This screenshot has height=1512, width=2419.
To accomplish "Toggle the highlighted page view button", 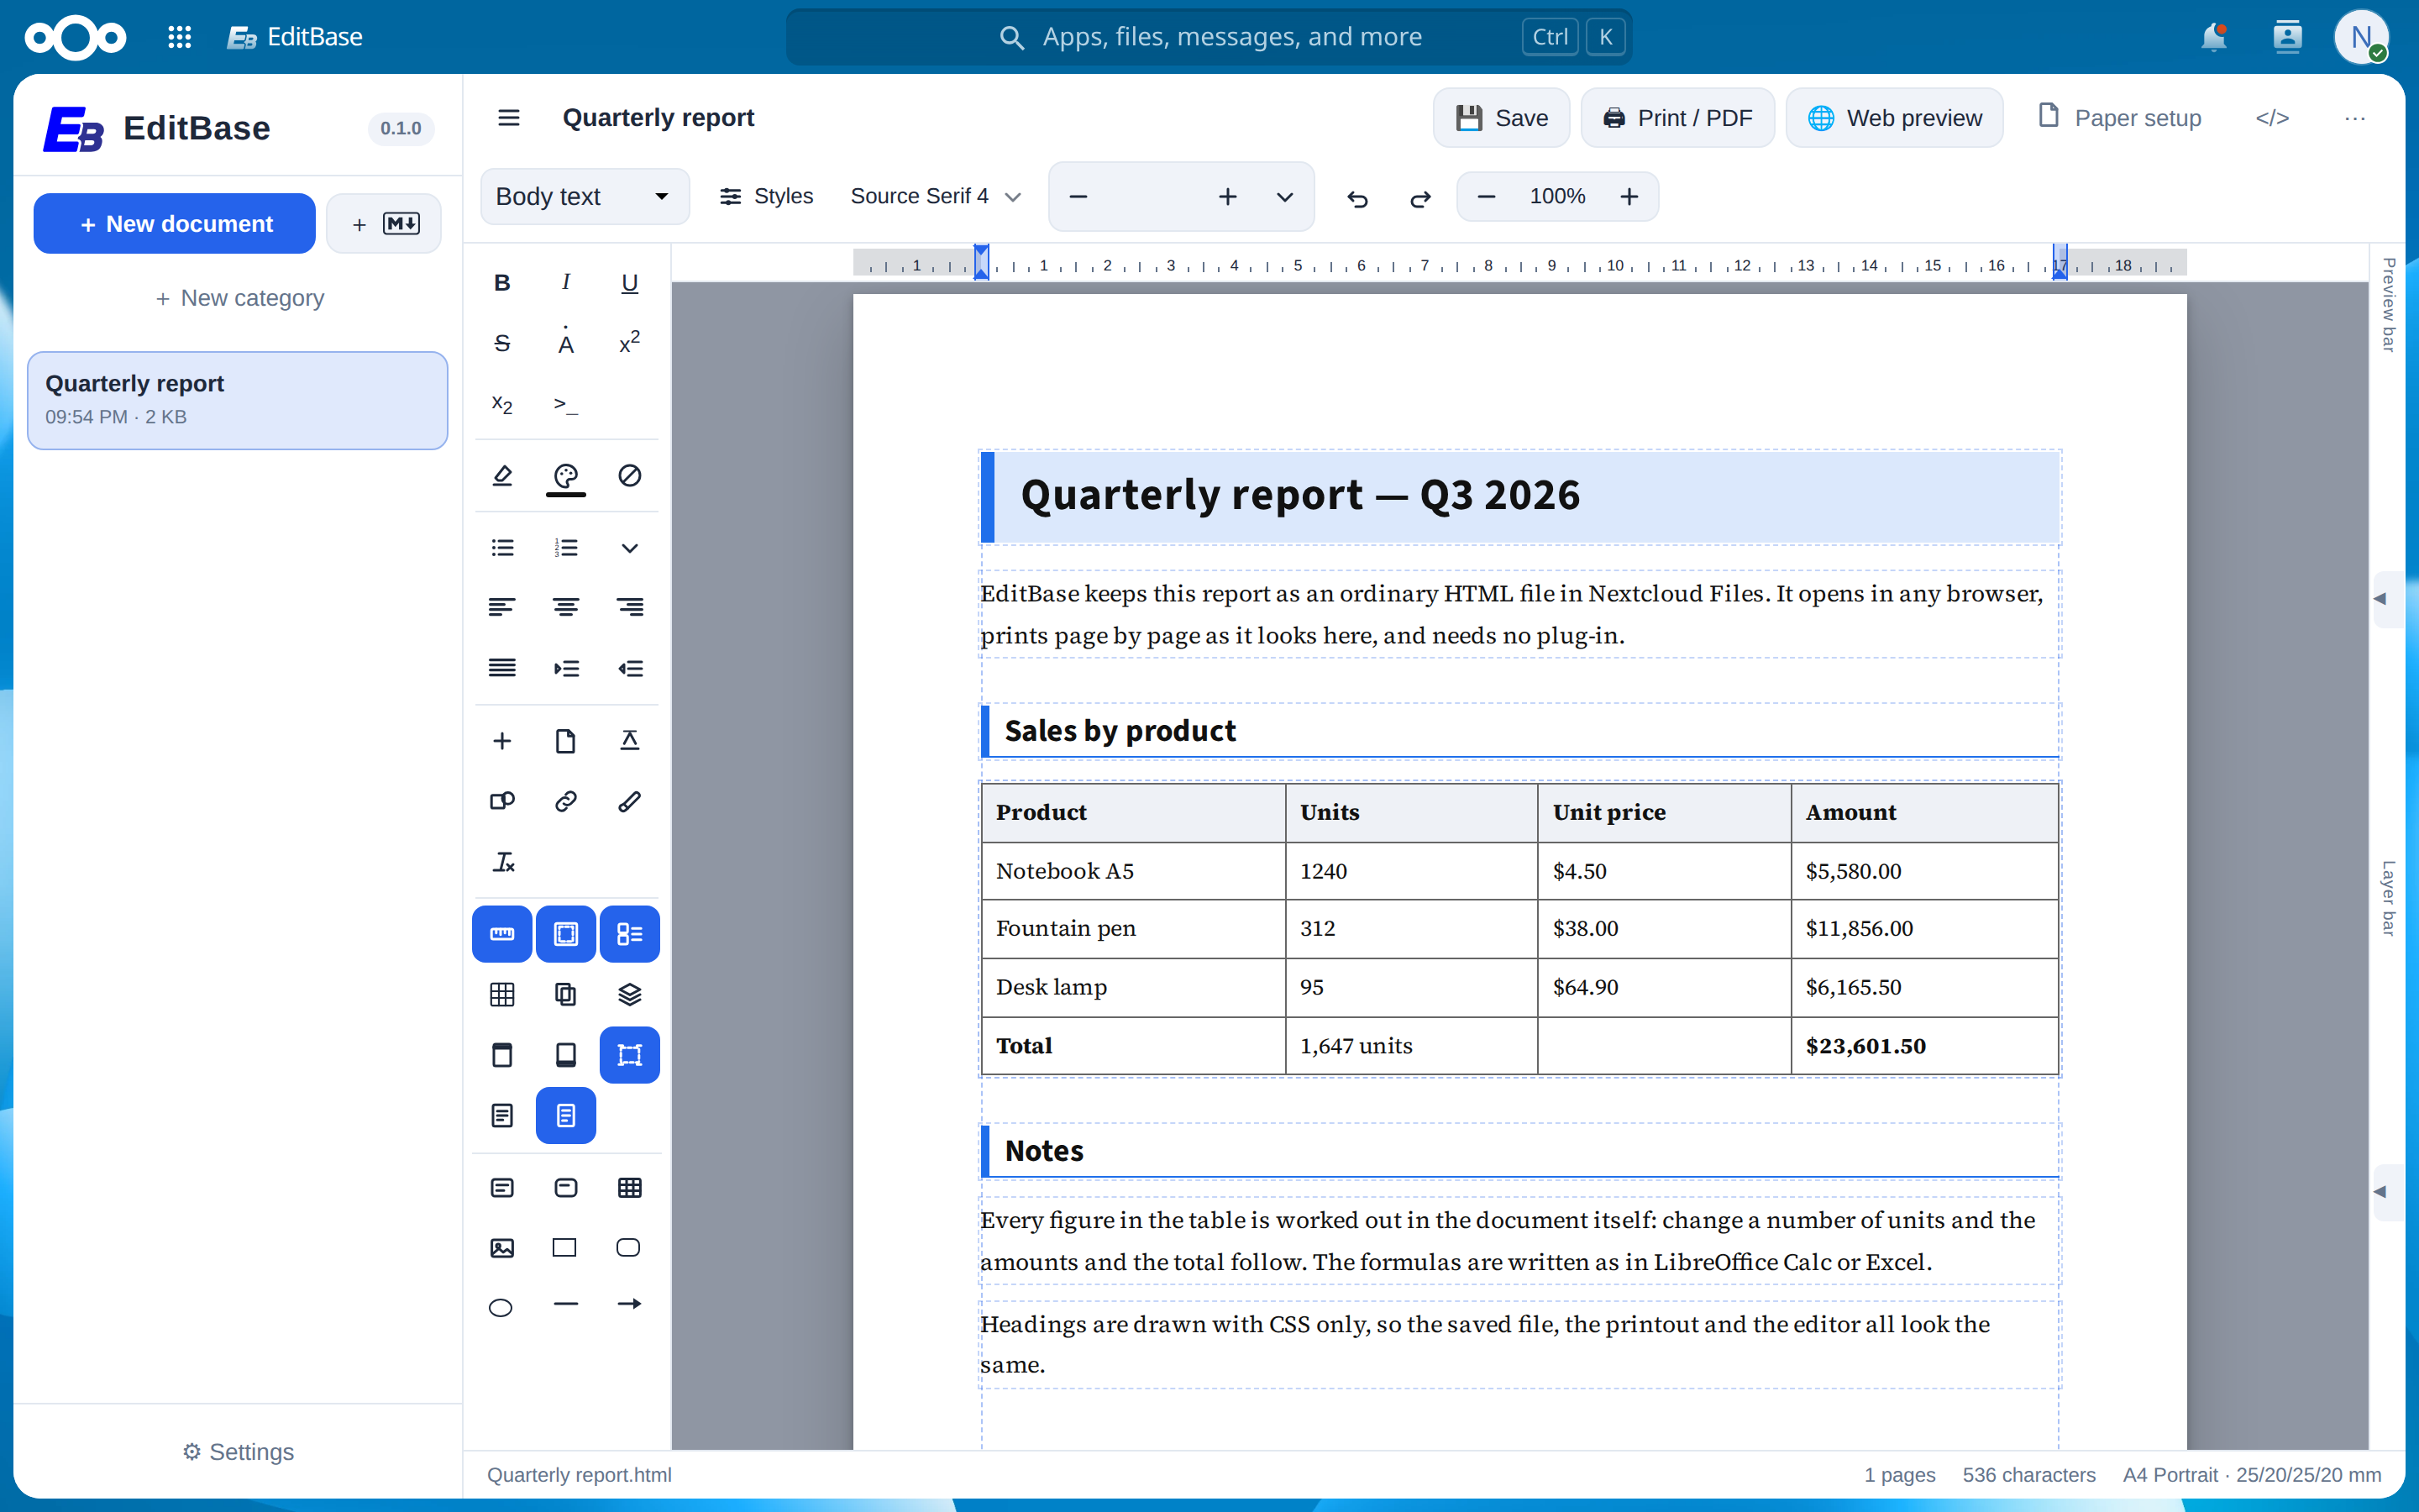I will [x=566, y=1115].
